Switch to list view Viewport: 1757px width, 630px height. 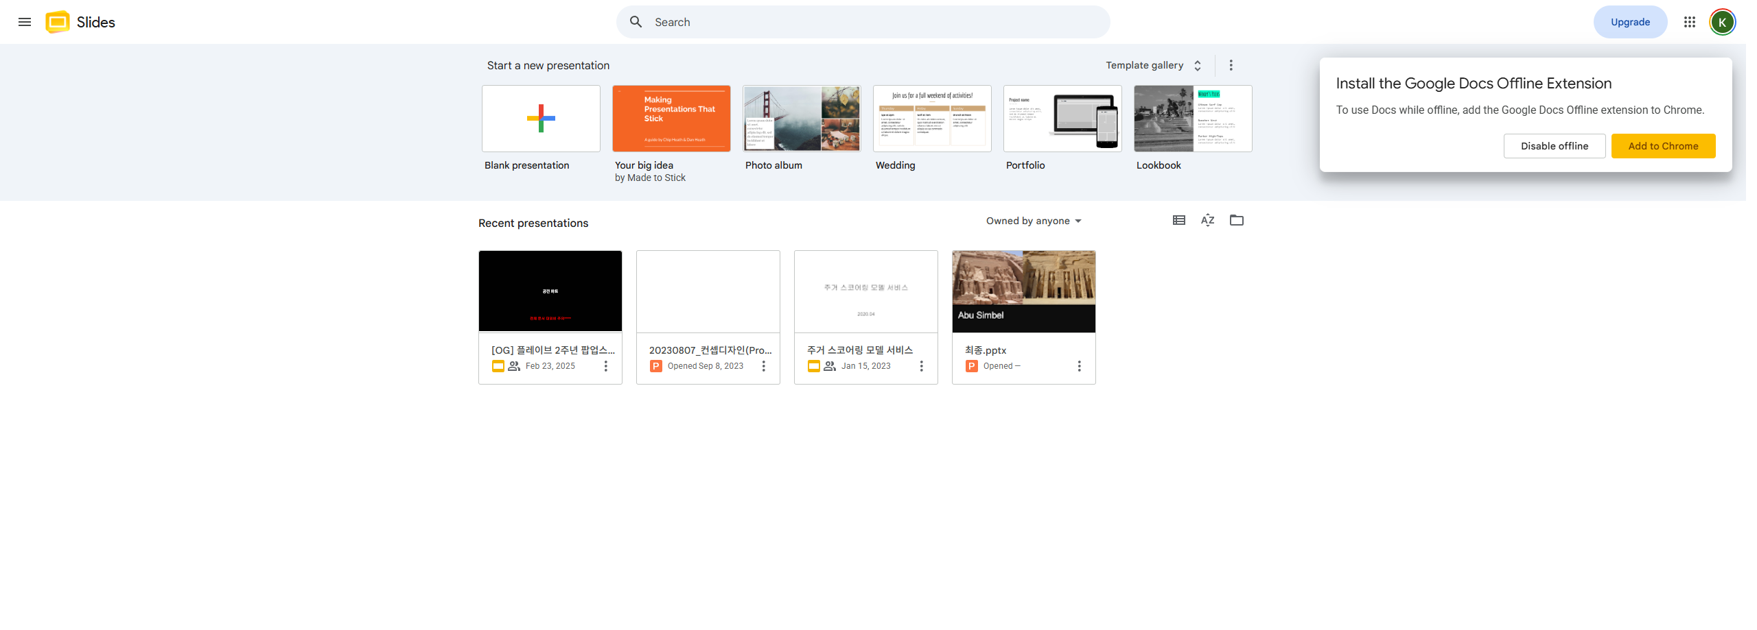coord(1179,220)
